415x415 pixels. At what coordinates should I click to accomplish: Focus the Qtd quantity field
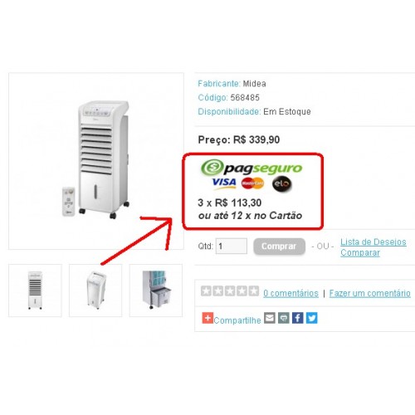tap(232, 246)
